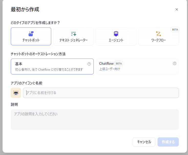The width and height of the screenshot is (188, 155).
Task: Click the BETA badge on ワークフロー card
Action: pyautogui.click(x=175, y=29)
